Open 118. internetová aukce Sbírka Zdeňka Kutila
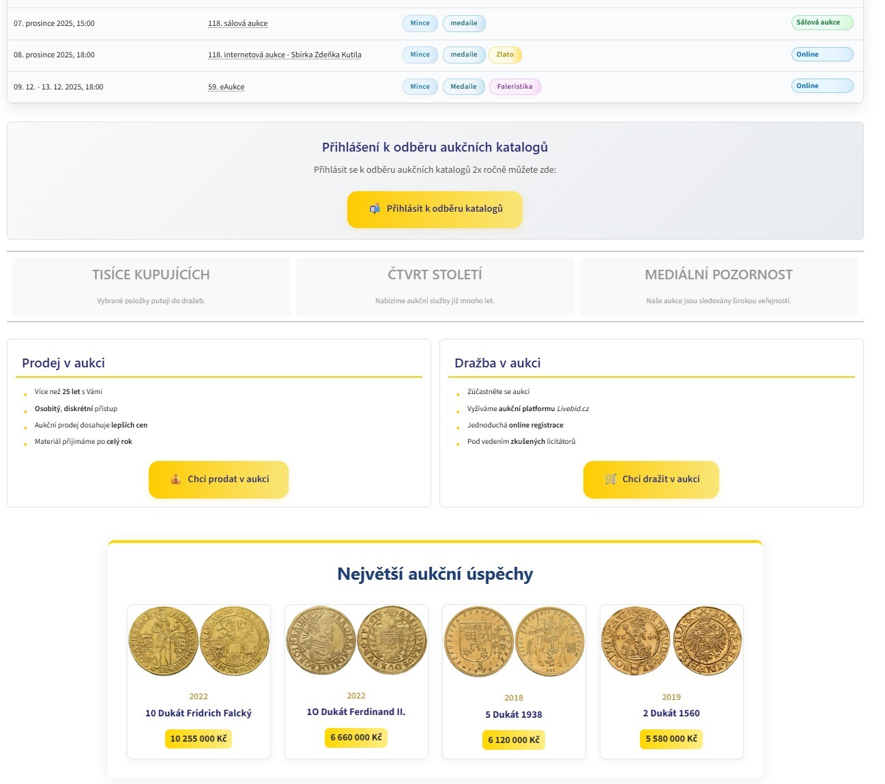 [x=285, y=55]
